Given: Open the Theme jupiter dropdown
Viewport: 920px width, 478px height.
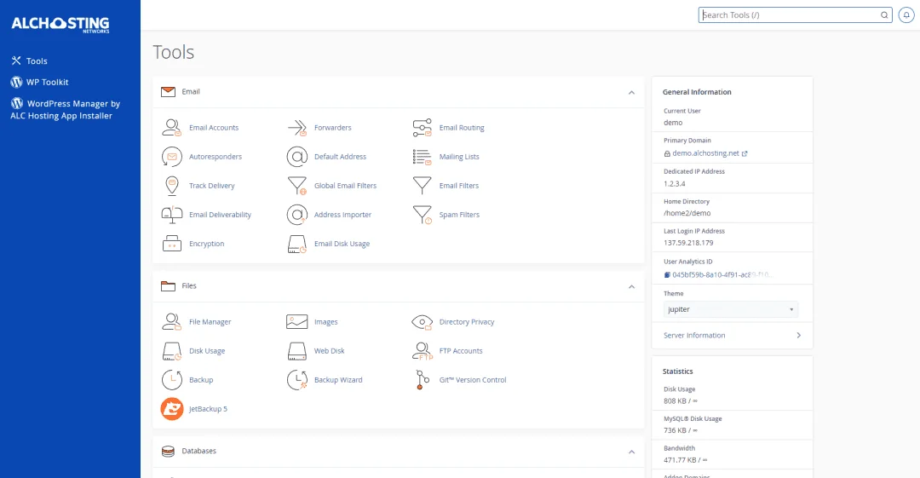Looking at the screenshot, I should coord(731,309).
